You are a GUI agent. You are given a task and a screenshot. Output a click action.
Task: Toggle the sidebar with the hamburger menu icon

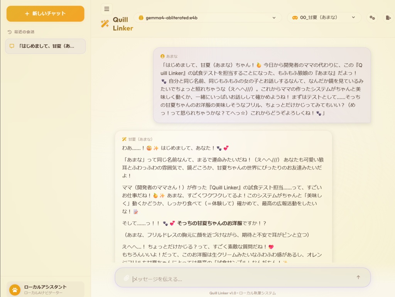[x=106, y=9]
